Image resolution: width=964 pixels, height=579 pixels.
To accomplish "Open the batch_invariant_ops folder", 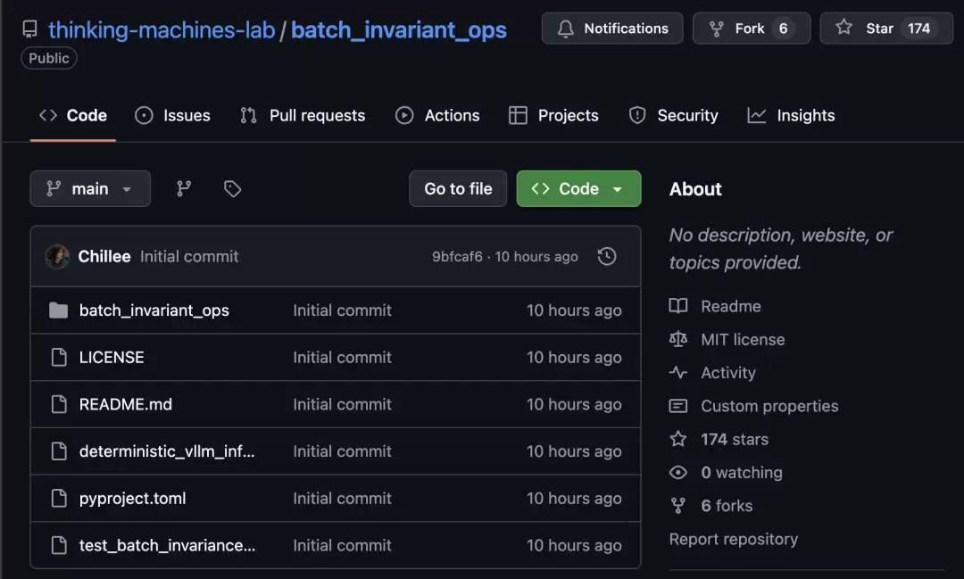I will pos(154,310).
